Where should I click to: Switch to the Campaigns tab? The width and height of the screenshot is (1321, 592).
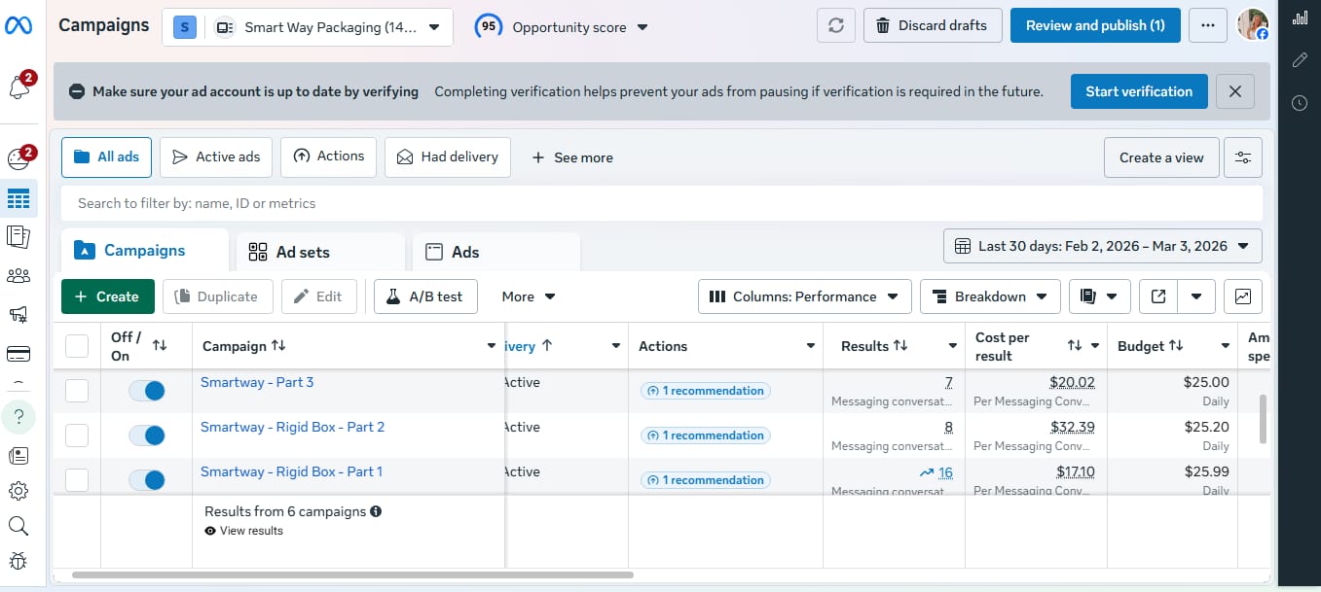point(145,250)
